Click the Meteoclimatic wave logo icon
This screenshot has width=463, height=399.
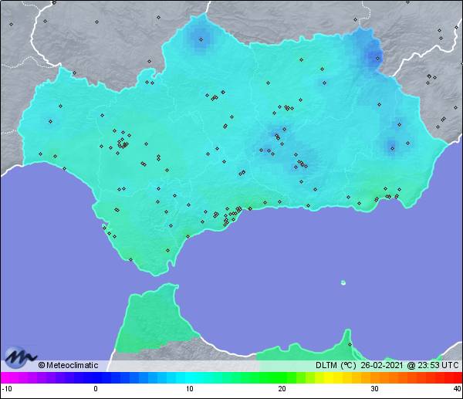(21, 357)
